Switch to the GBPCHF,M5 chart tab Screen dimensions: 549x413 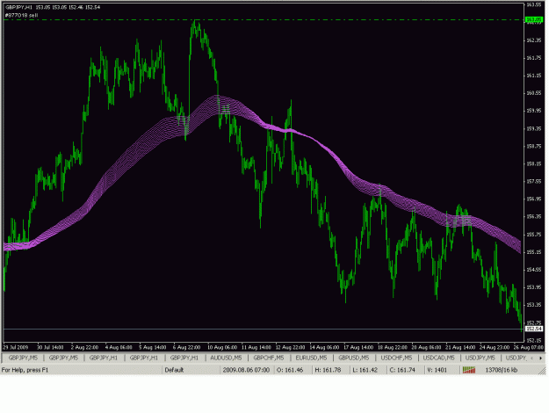point(268,358)
